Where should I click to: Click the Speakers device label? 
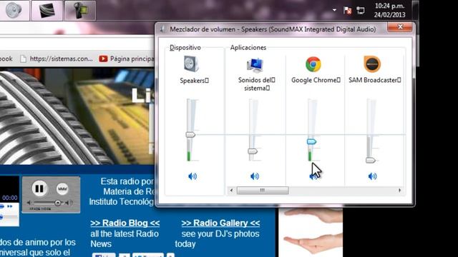pyautogui.click(x=194, y=81)
